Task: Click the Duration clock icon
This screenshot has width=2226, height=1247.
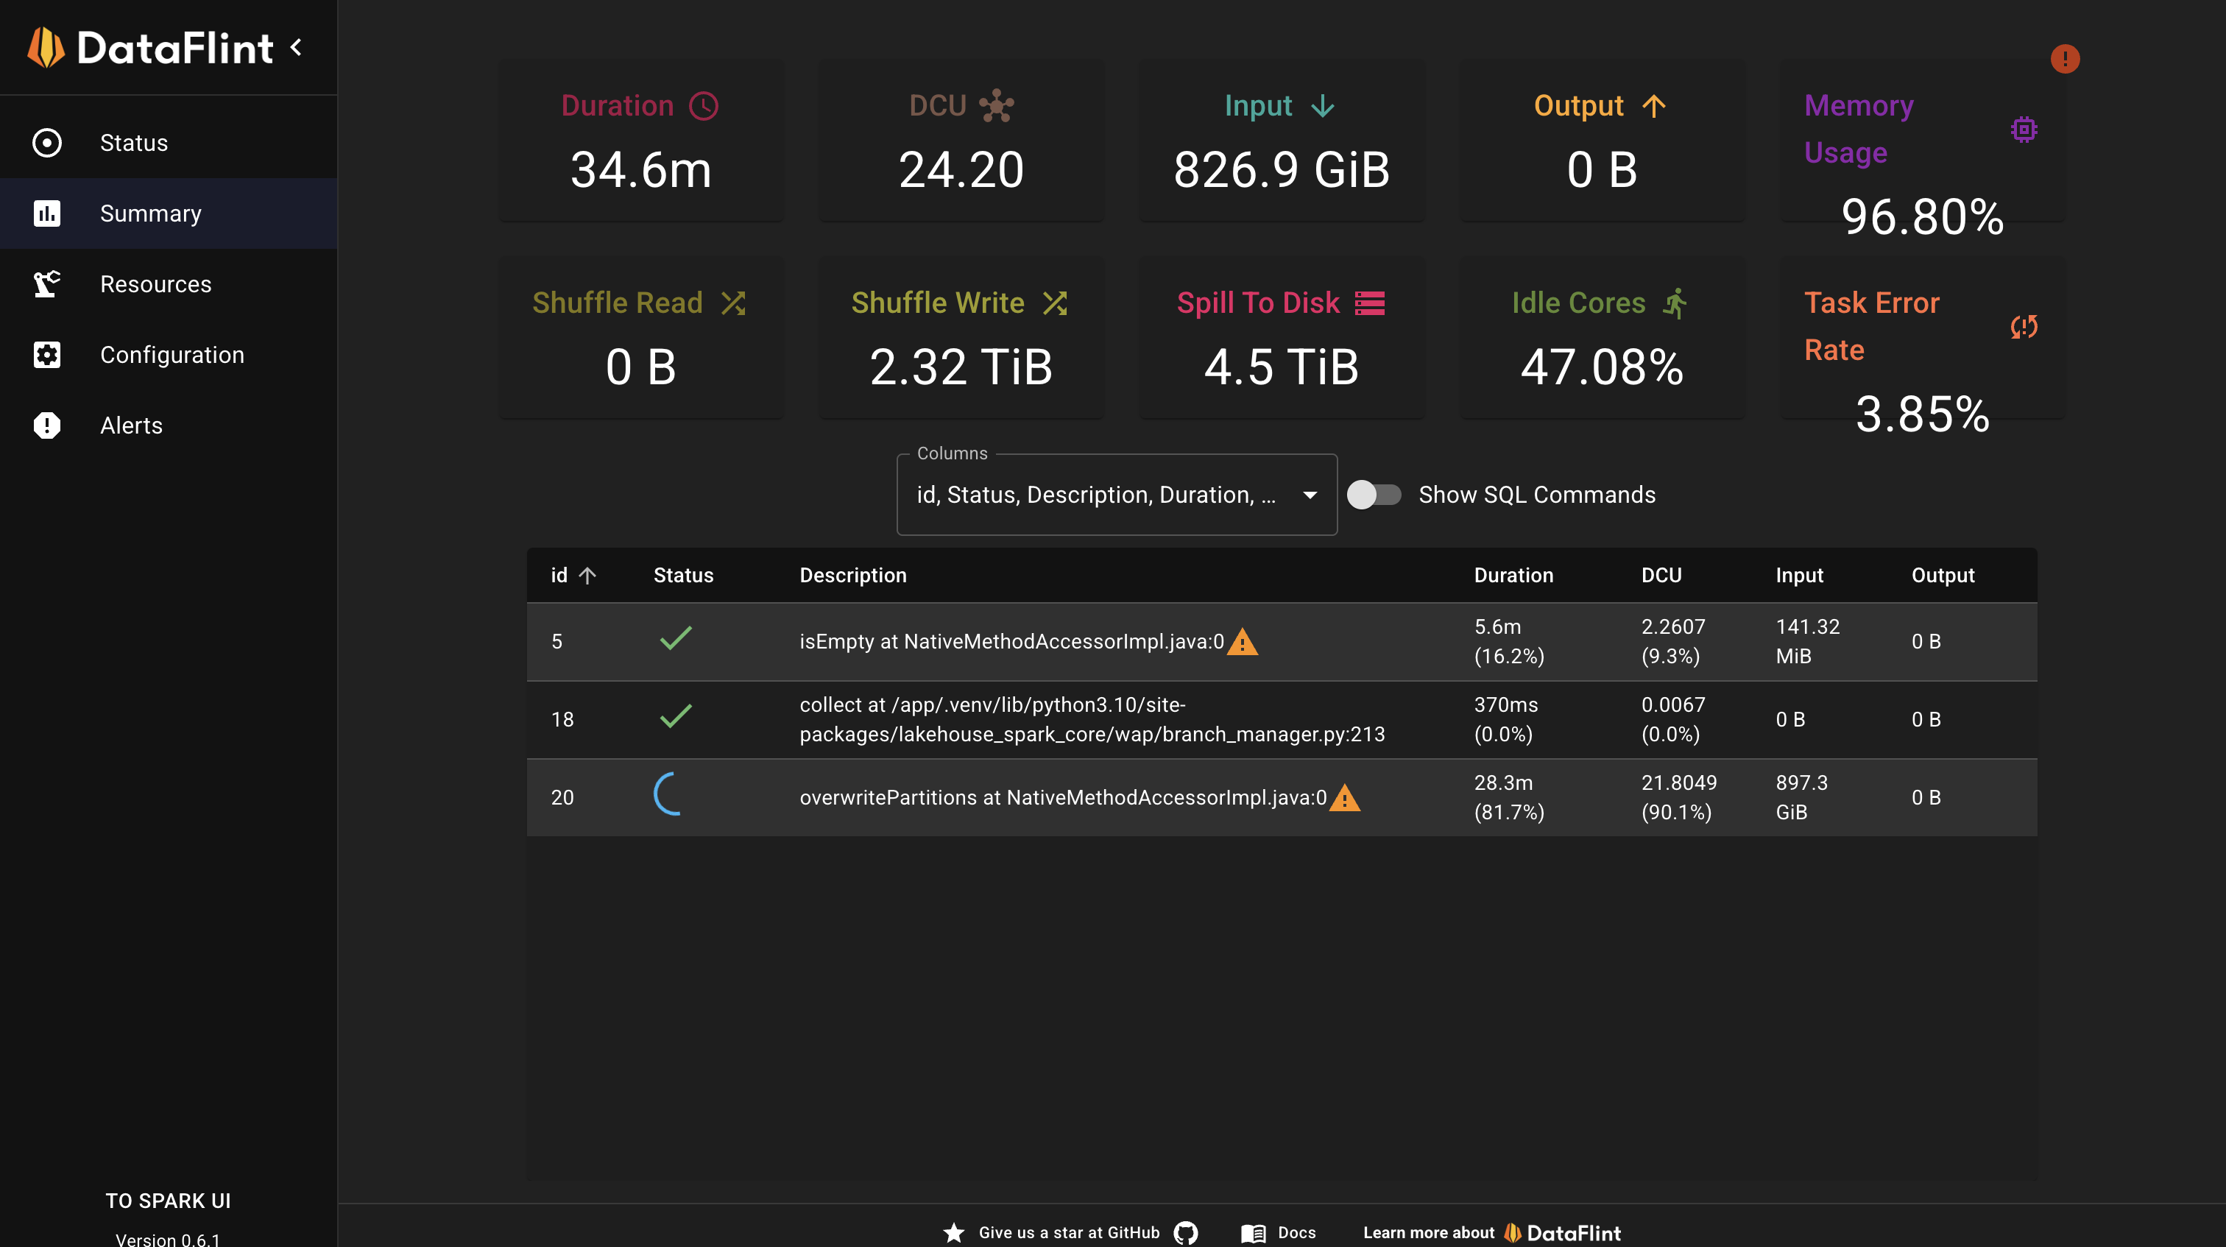Action: pyautogui.click(x=704, y=105)
